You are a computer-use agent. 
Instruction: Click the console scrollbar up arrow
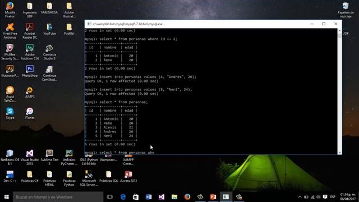[x=339, y=31]
